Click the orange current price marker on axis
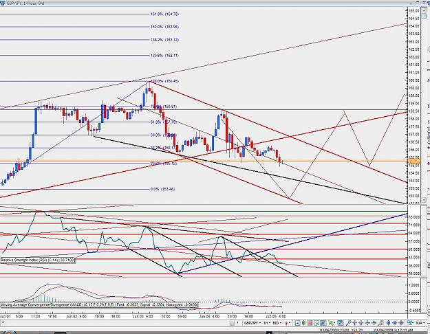This screenshot has width=430, height=334. click(414, 161)
